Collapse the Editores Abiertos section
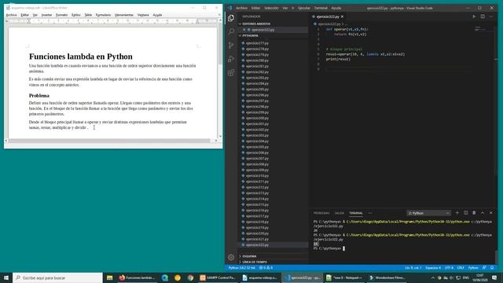503x283 pixels. point(255,24)
